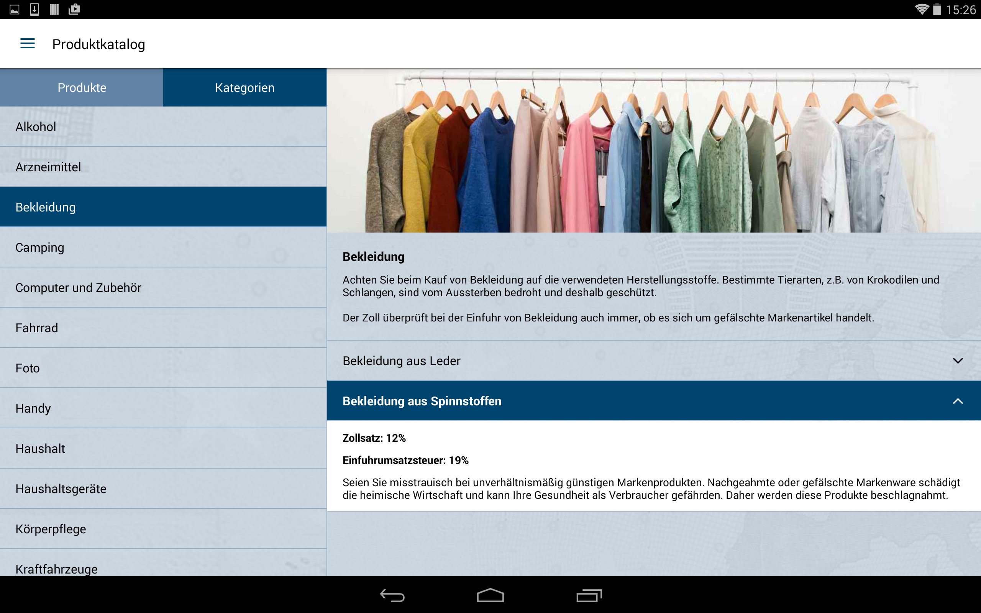Tap the download notification icon
Viewport: 981px width, 613px height.
point(34,9)
